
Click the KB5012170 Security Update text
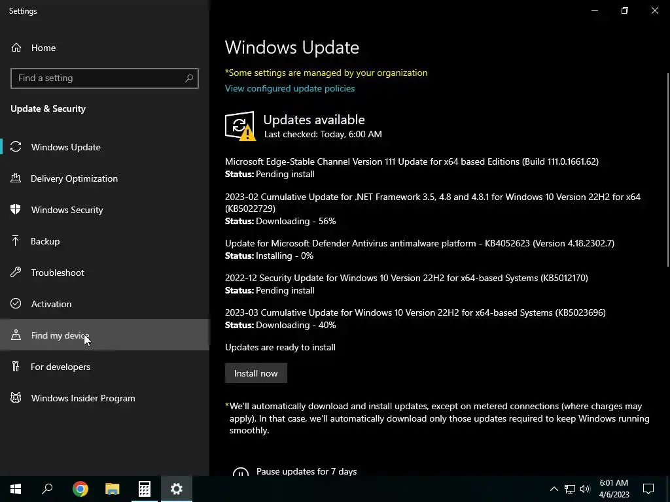406,278
